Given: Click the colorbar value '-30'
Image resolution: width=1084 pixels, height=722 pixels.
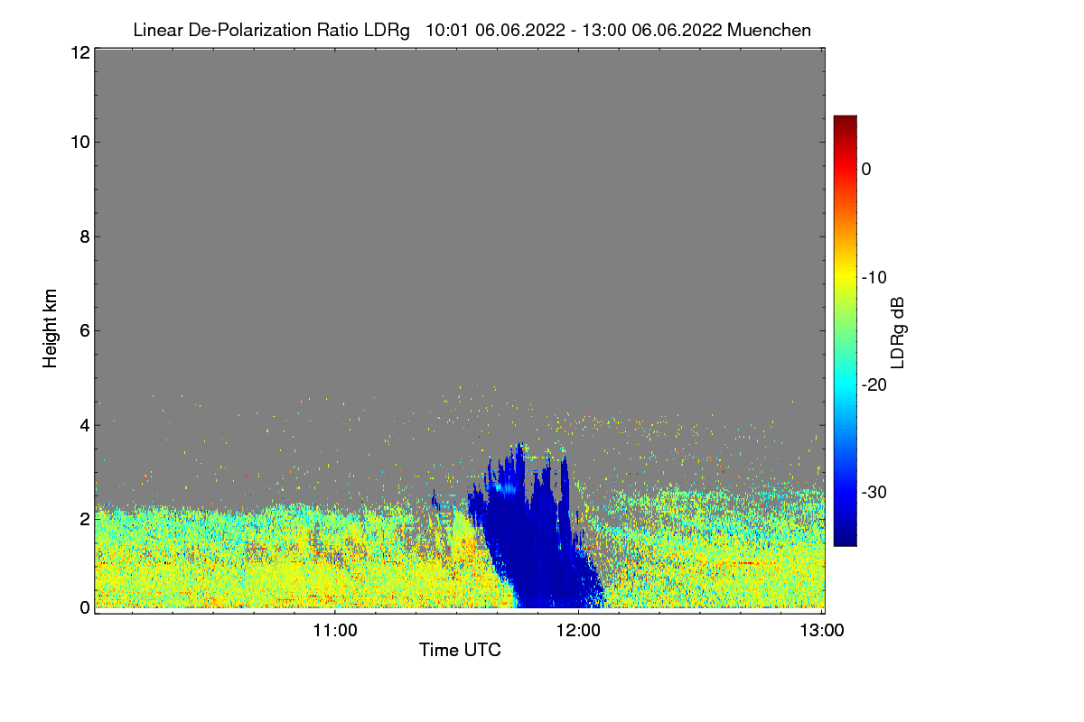Looking at the screenshot, I should (x=875, y=492).
